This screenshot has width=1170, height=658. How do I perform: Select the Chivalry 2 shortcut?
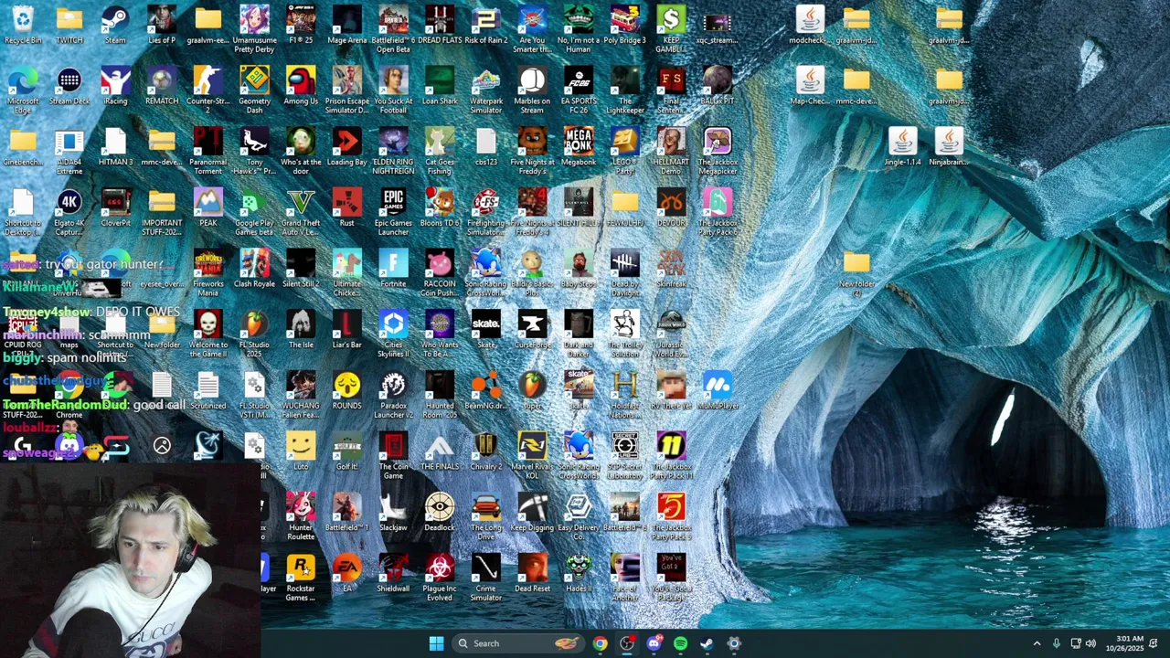485,452
